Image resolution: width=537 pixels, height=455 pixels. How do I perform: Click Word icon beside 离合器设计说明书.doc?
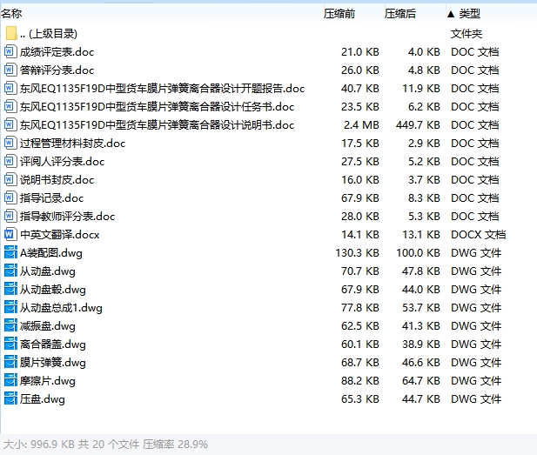[x=10, y=125]
